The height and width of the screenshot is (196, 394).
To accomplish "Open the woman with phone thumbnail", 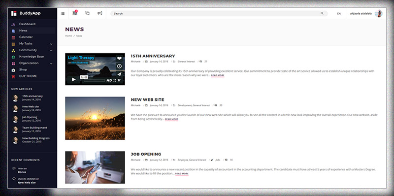I will [95, 167].
